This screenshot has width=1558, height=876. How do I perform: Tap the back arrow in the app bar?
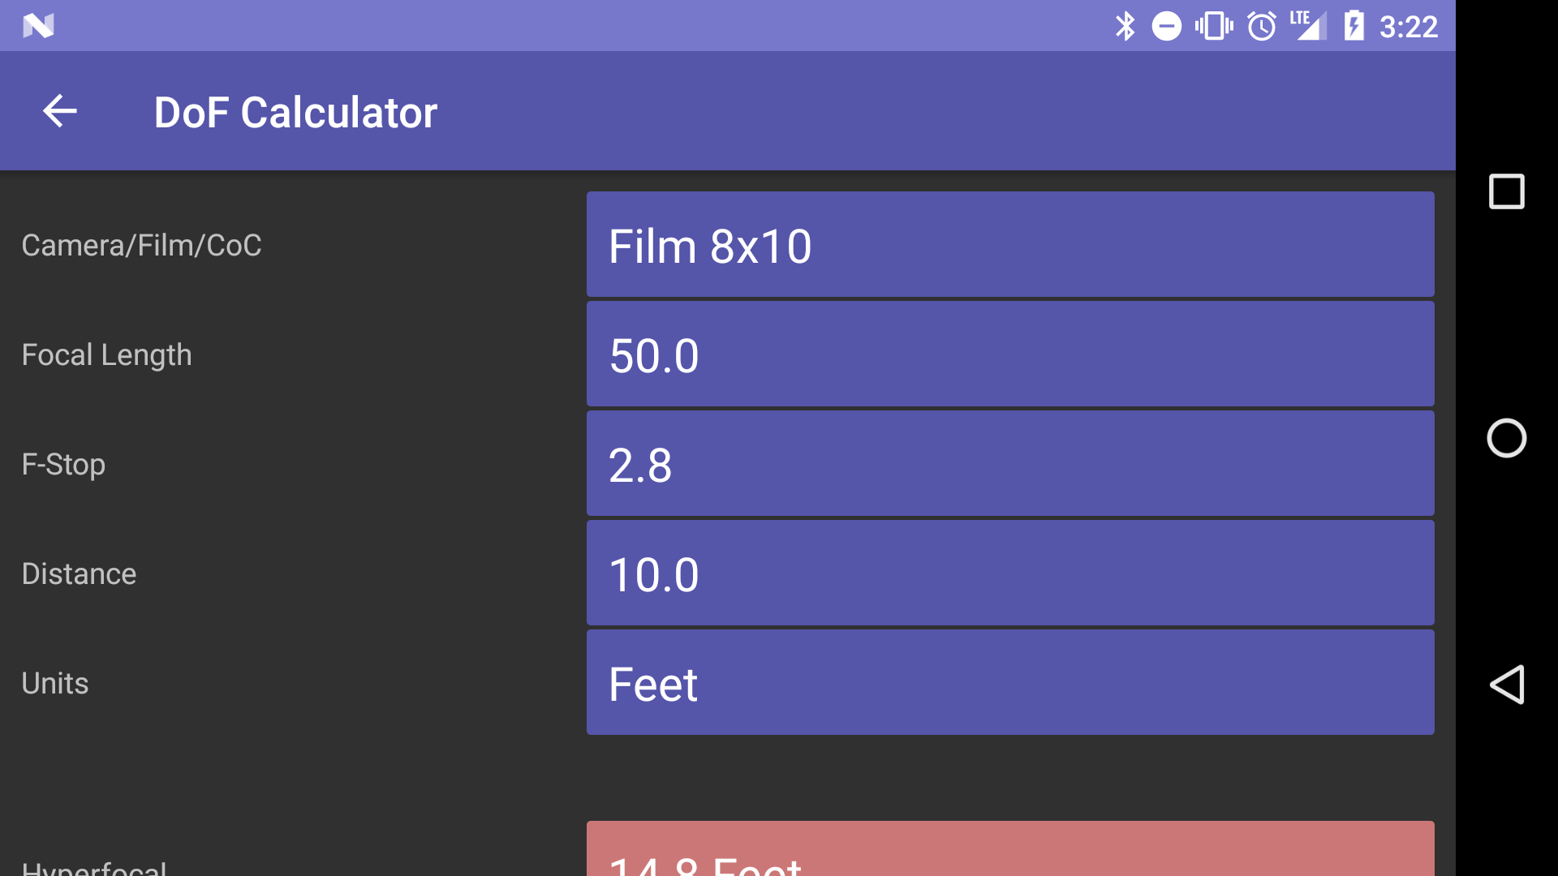59,111
